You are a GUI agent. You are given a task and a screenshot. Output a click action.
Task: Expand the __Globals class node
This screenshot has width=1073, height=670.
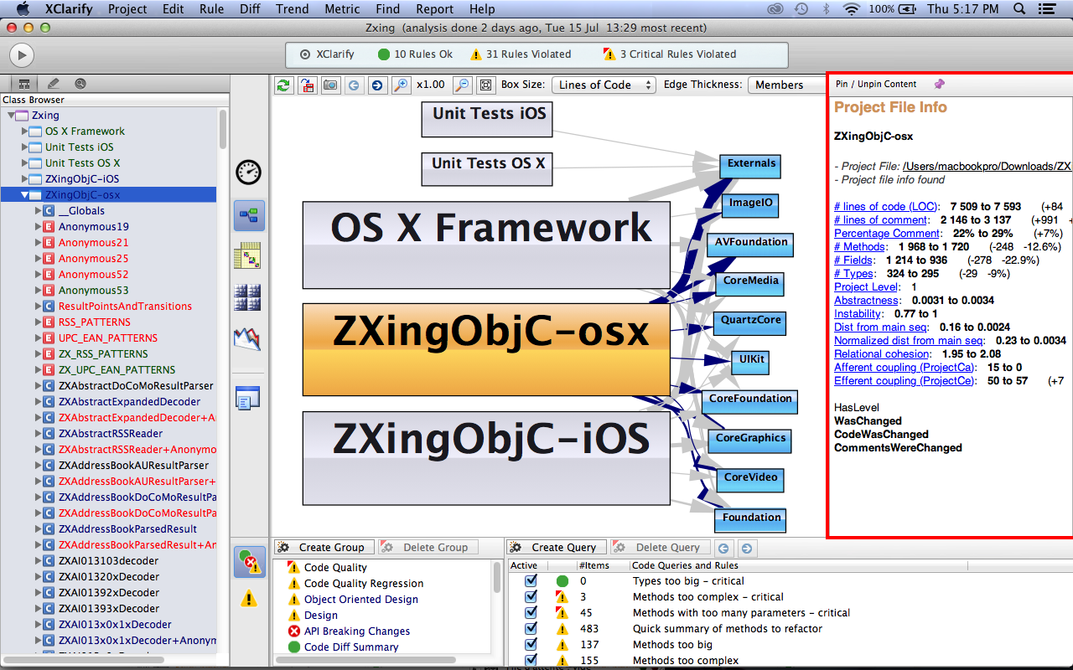coord(38,211)
